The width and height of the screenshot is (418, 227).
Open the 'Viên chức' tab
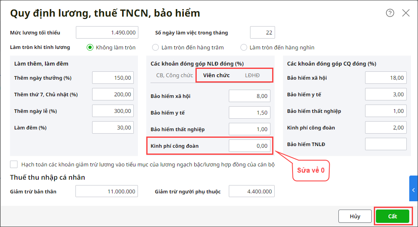click(216, 75)
